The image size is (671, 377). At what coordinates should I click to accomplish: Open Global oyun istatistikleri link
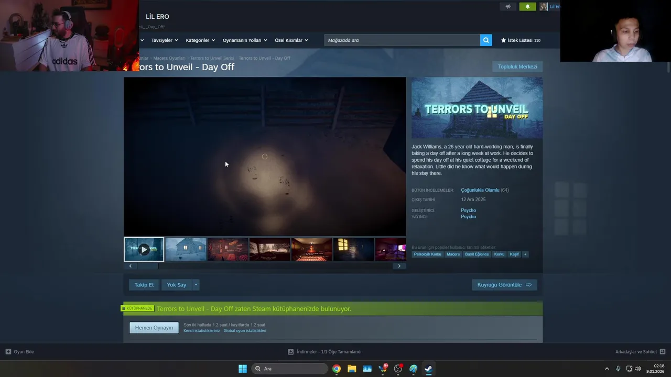[245, 331]
